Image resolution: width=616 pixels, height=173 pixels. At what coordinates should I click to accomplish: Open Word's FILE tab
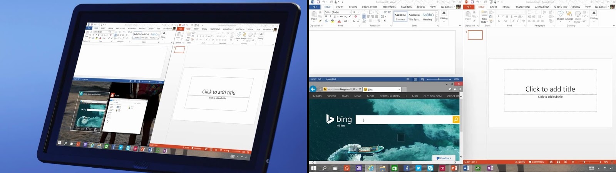pyautogui.click(x=315, y=7)
